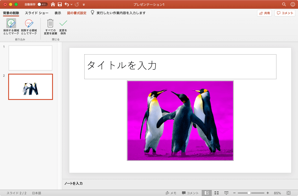Click the Save floppy disk icon
The image size is (298, 196).
(59, 4)
